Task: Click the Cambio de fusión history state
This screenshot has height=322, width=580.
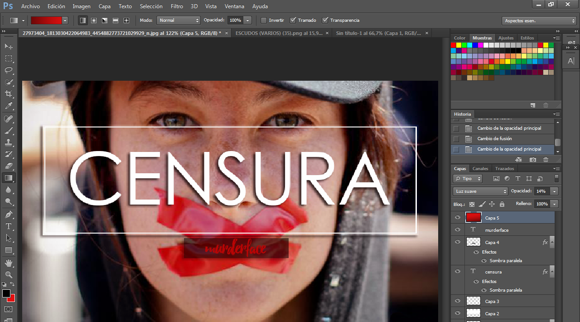Action: click(494, 139)
